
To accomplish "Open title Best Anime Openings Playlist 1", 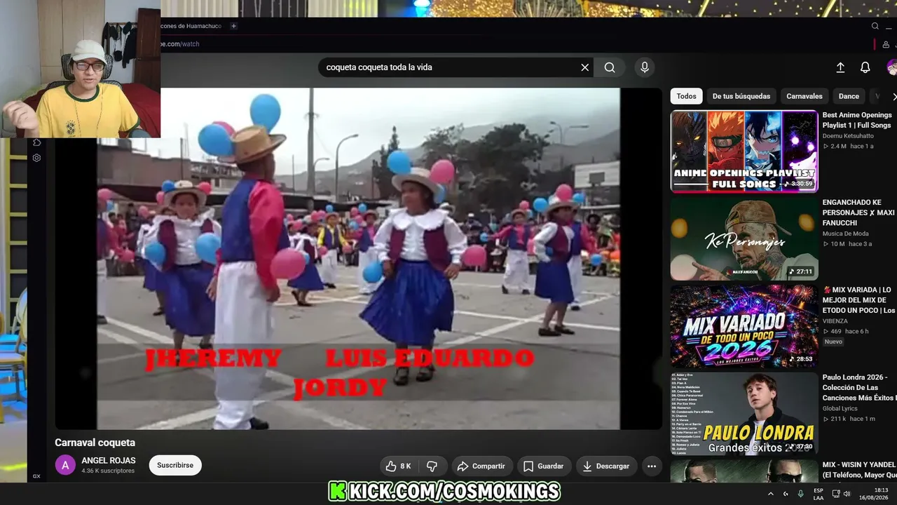I will [857, 120].
